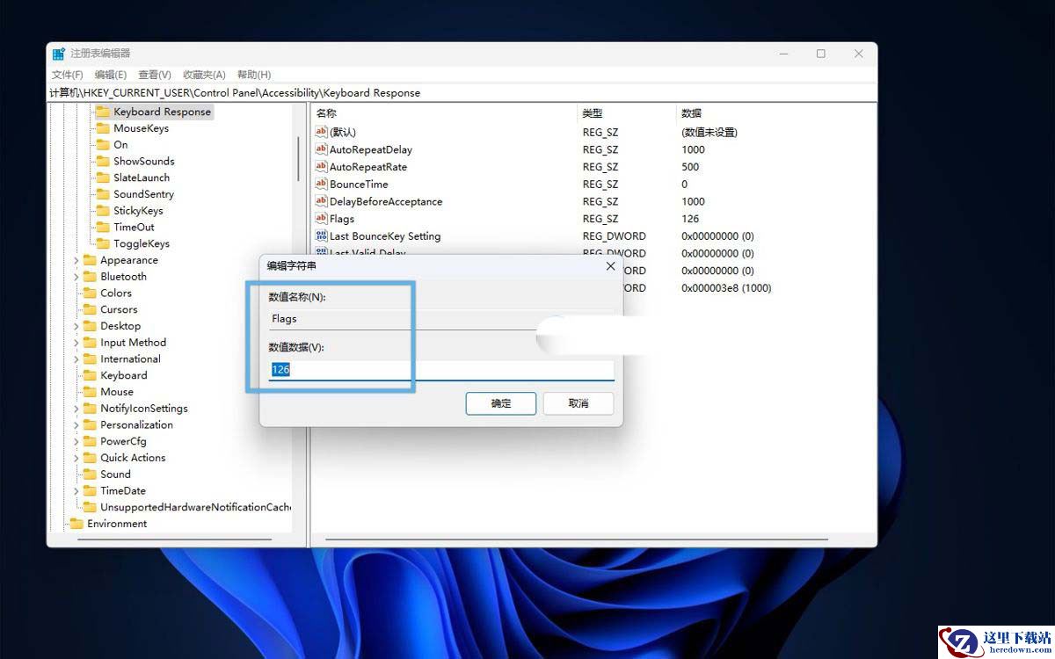Select the Mouse folder icon

point(90,392)
